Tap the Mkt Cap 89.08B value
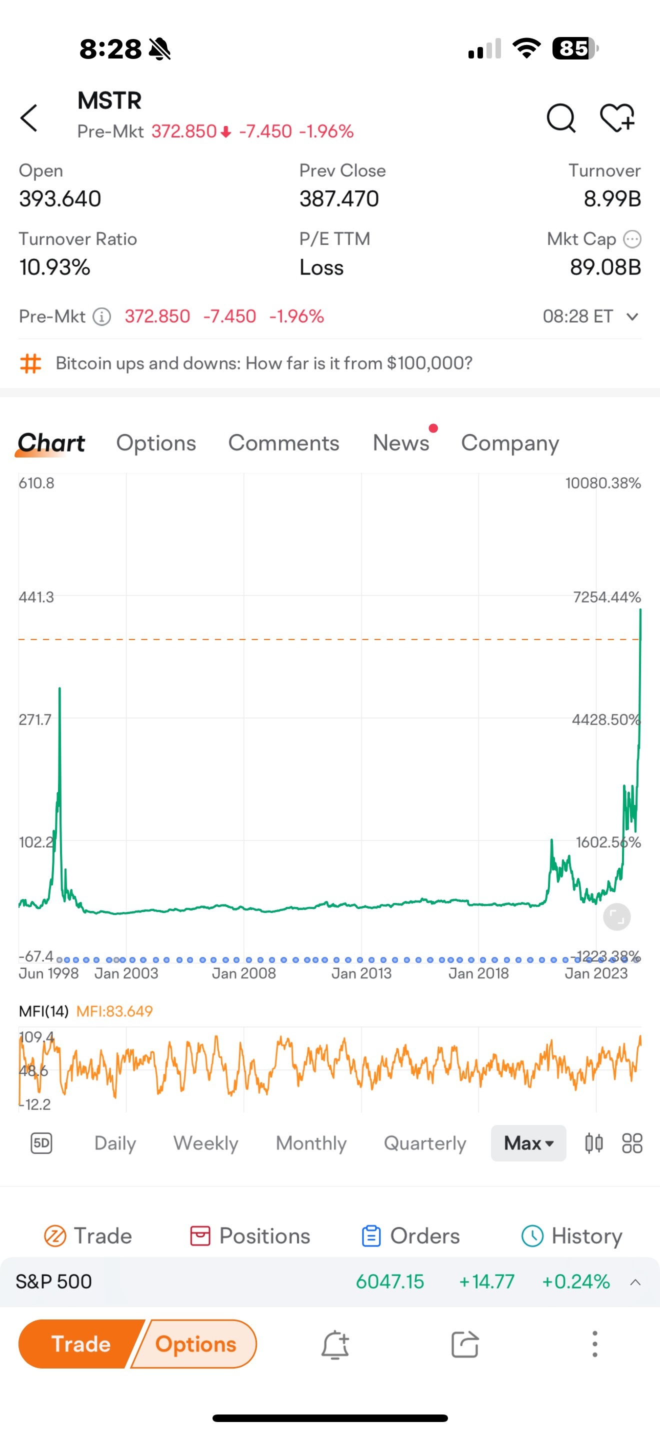 click(605, 268)
